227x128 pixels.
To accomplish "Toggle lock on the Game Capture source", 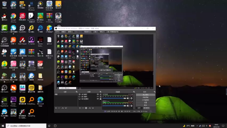I will [x=100, y=94].
